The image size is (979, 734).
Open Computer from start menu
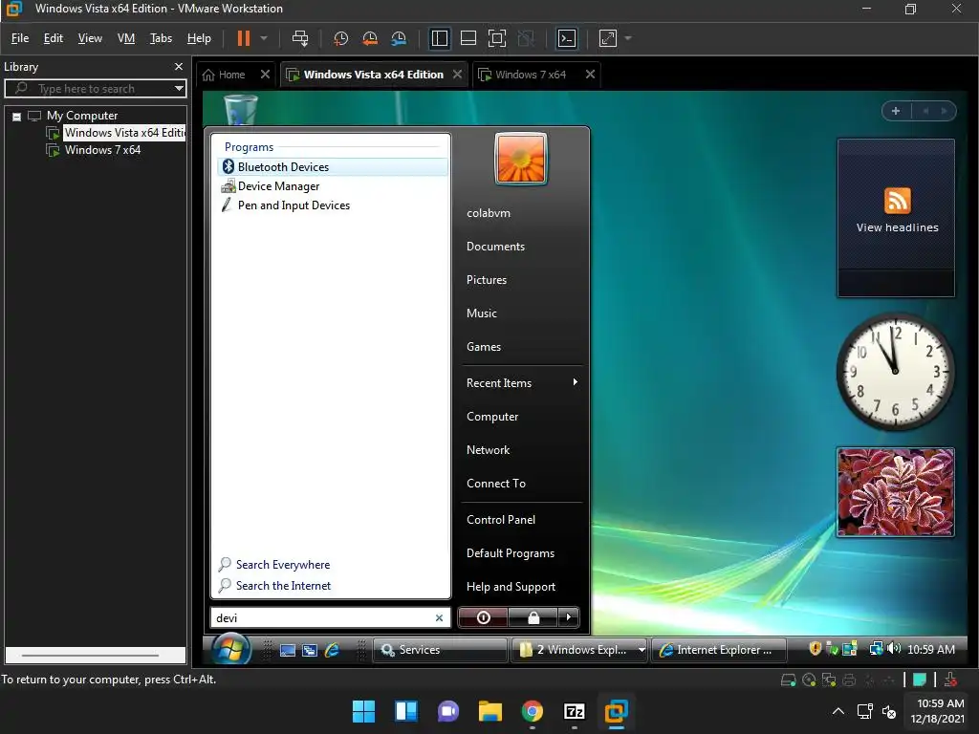coord(492,417)
